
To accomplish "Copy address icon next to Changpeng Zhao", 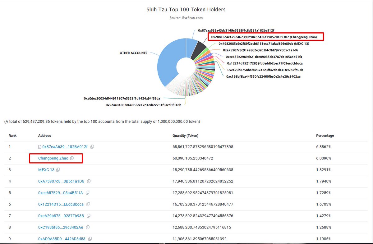I will tap(72, 158).
